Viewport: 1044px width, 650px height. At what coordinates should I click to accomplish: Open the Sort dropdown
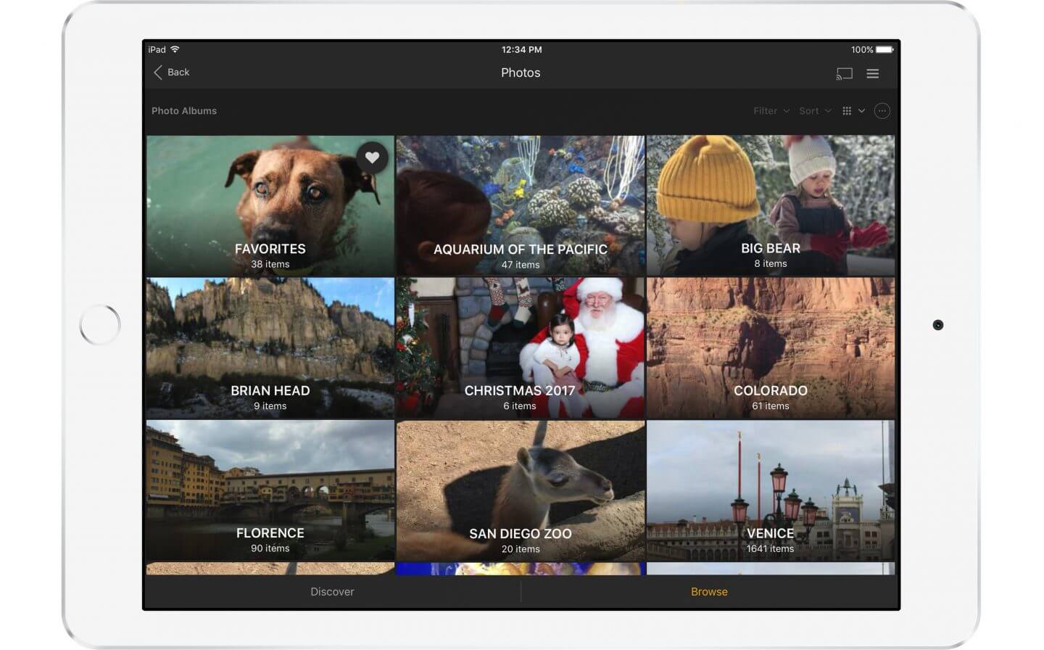(x=815, y=111)
